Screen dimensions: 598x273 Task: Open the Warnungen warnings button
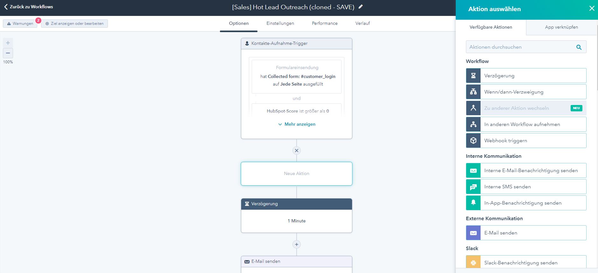click(x=20, y=24)
